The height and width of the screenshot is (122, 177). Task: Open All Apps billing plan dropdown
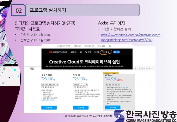point(112,84)
